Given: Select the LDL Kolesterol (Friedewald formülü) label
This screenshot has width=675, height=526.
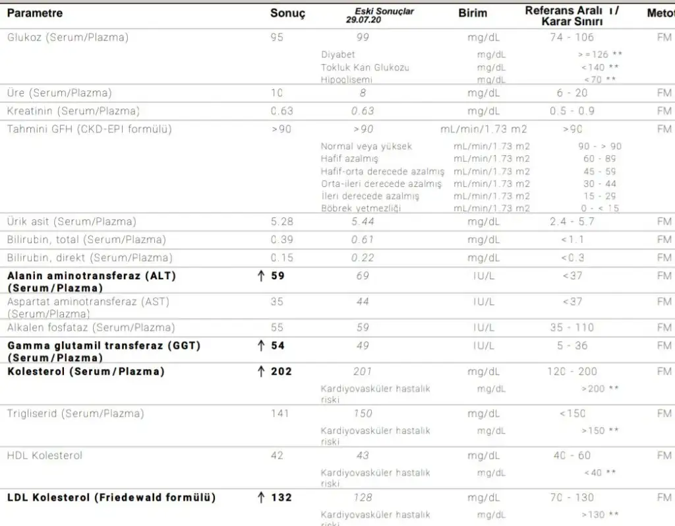Looking at the screenshot, I should click(x=111, y=498).
